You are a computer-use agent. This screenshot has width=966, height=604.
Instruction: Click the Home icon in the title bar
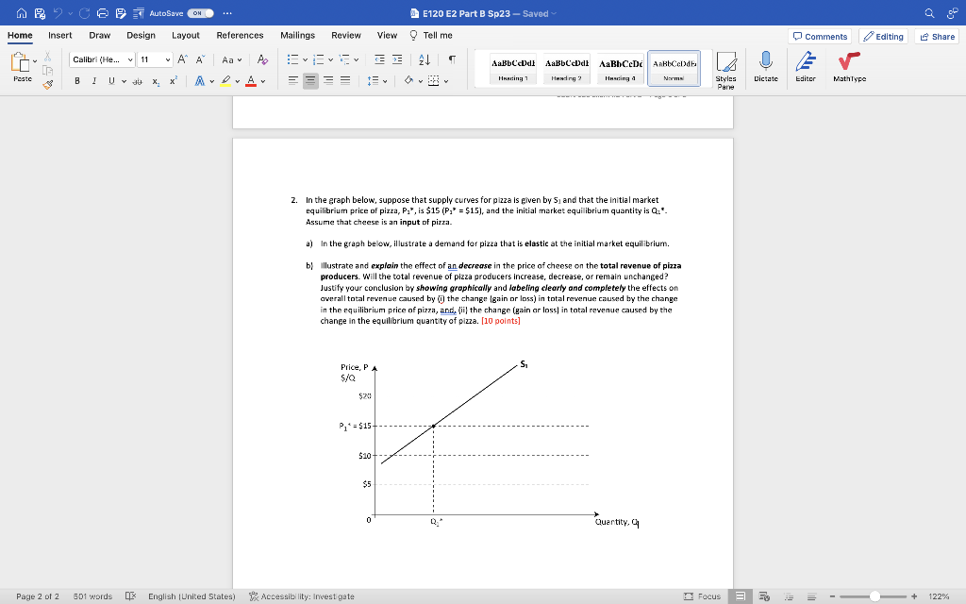(22, 13)
